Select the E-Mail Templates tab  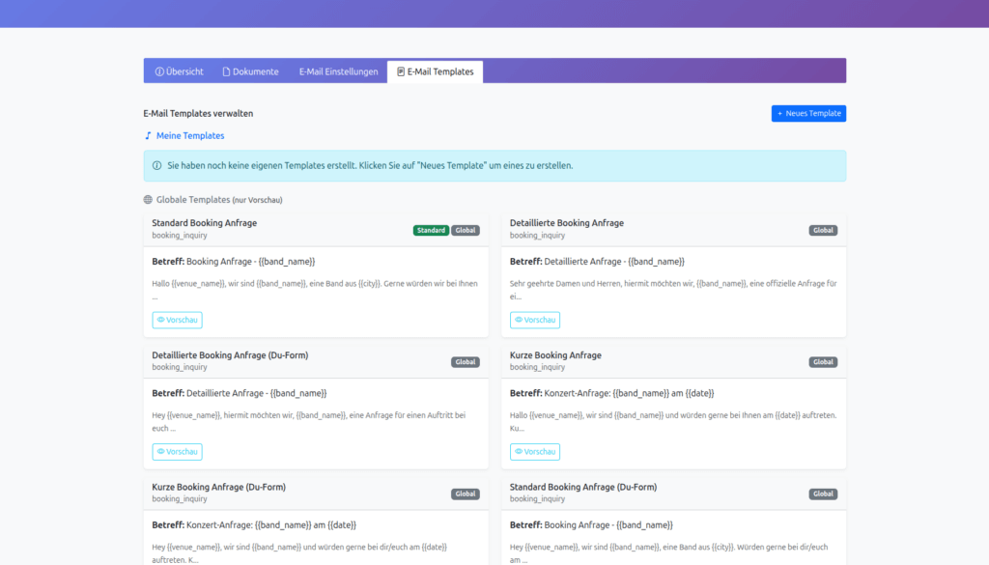tap(435, 71)
